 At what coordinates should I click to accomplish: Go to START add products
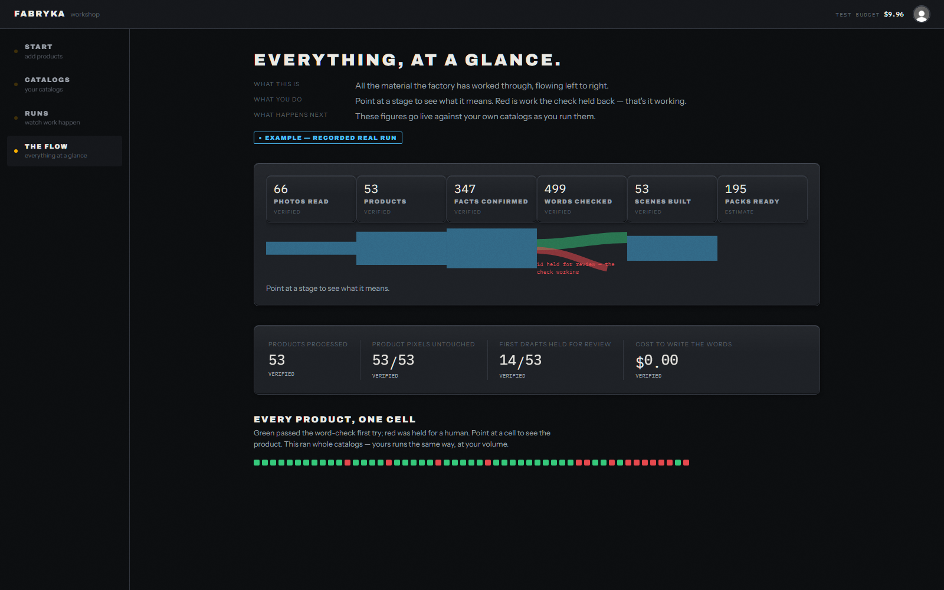(64, 51)
